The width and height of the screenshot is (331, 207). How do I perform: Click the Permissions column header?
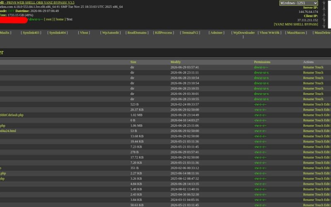[x=262, y=62]
